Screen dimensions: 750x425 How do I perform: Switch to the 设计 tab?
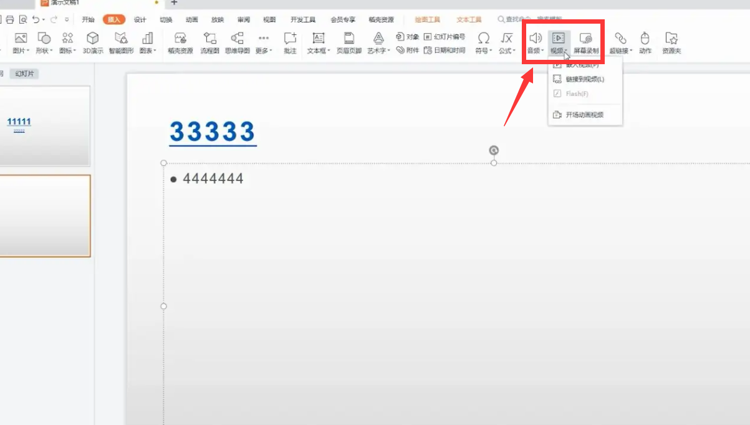140,20
